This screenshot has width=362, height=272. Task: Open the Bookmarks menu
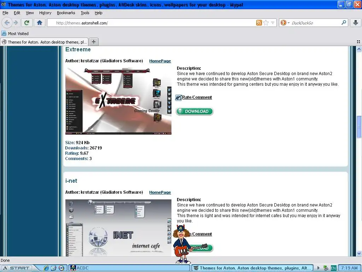click(66, 13)
